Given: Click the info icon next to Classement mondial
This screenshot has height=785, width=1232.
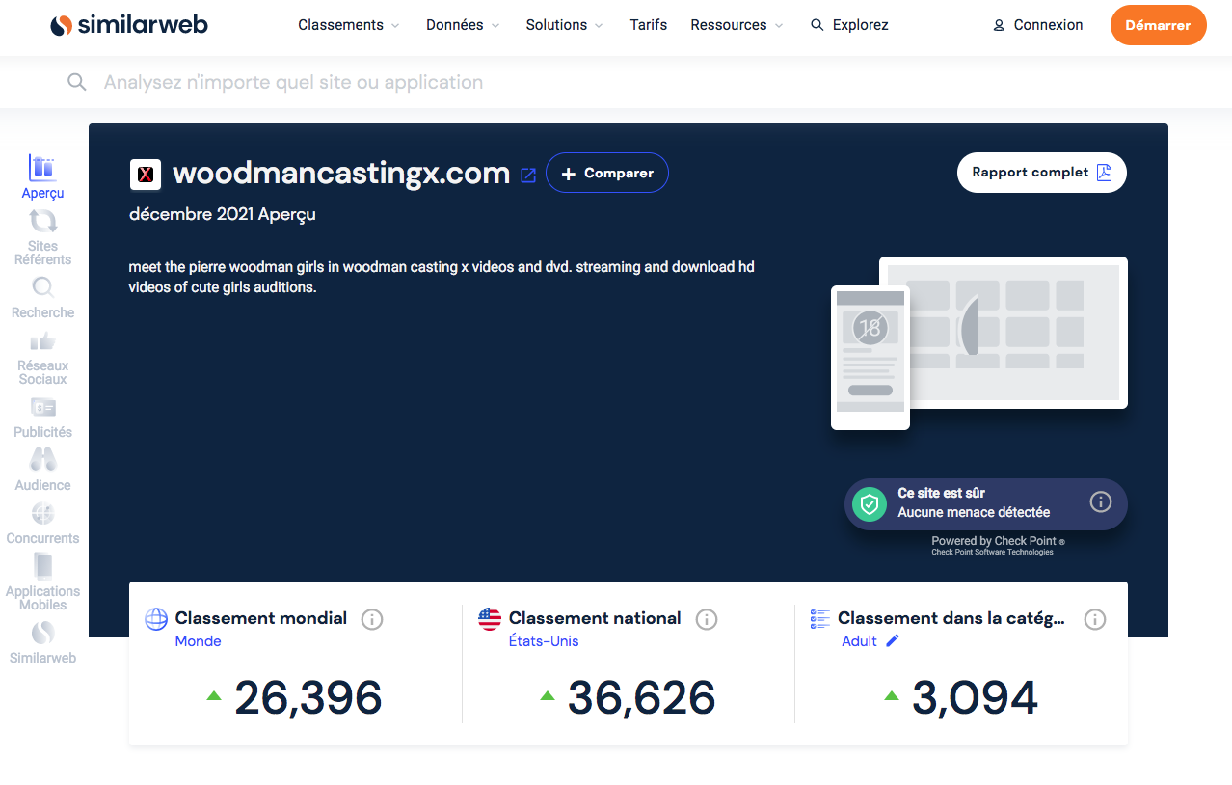Looking at the screenshot, I should tap(372, 619).
